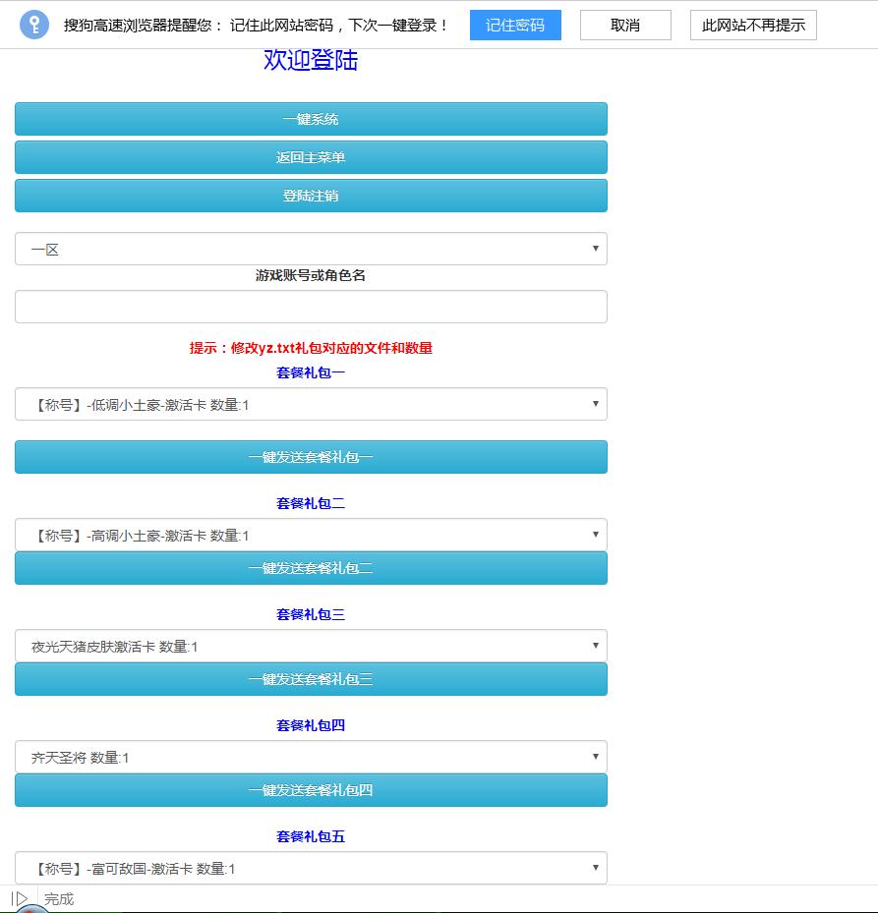
Task: Expand the 富可敌国 package dropdown
Action: pos(311,868)
